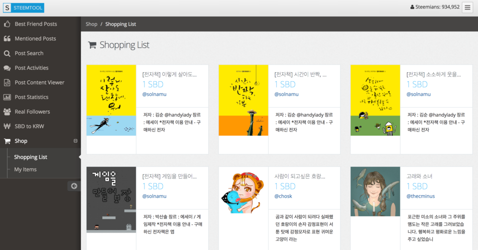This screenshot has width=478, height=250.
Task: Click the @thecminus author link
Action: (421, 196)
